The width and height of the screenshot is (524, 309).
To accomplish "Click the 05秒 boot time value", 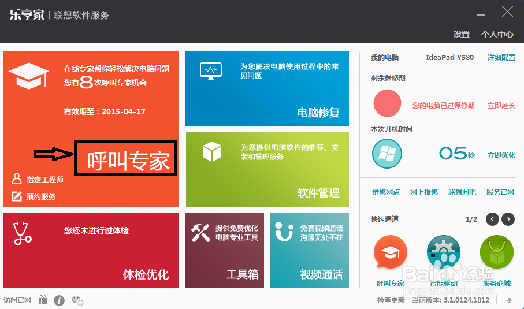I will click(x=457, y=154).
